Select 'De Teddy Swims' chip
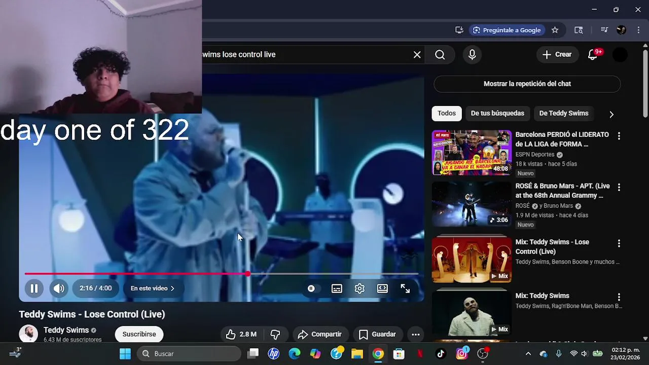Viewport: 649px width, 365px height. (x=564, y=114)
